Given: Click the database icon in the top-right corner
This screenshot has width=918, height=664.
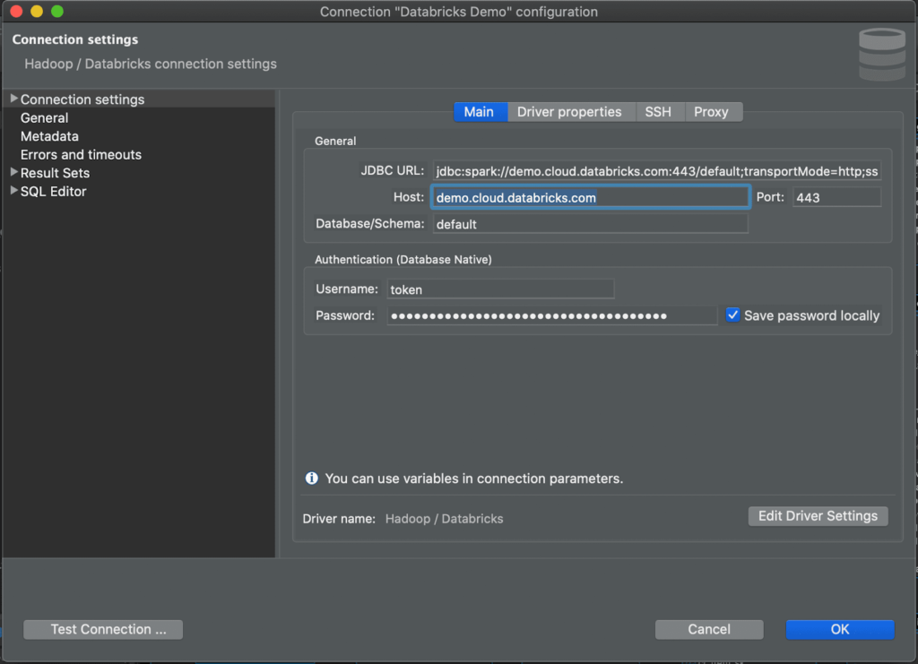Looking at the screenshot, I should coord(881,54).
